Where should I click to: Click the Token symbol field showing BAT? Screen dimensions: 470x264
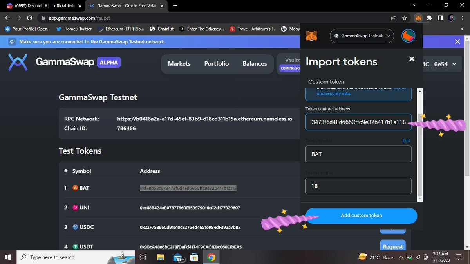[x=358, y=154]
